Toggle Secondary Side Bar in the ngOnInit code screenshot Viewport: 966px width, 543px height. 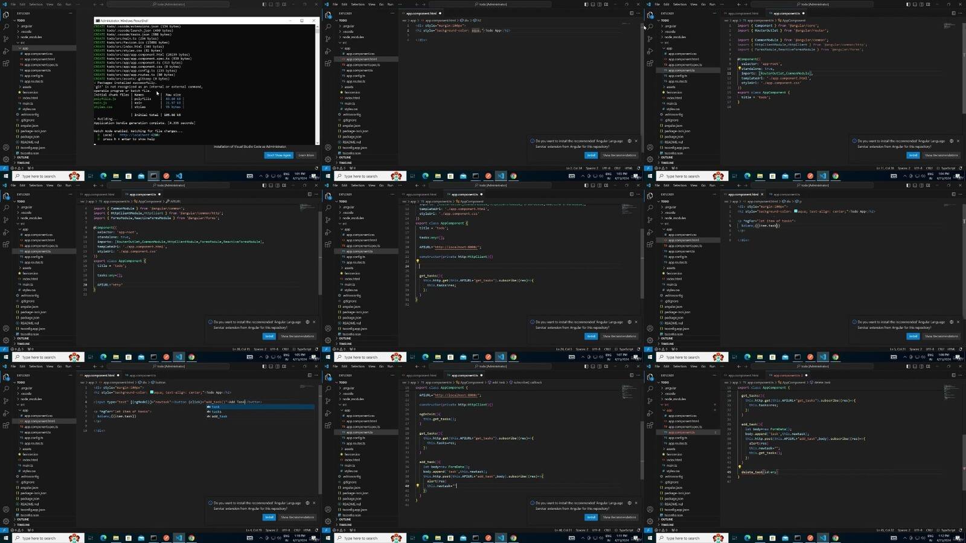(x=599, y=366)
